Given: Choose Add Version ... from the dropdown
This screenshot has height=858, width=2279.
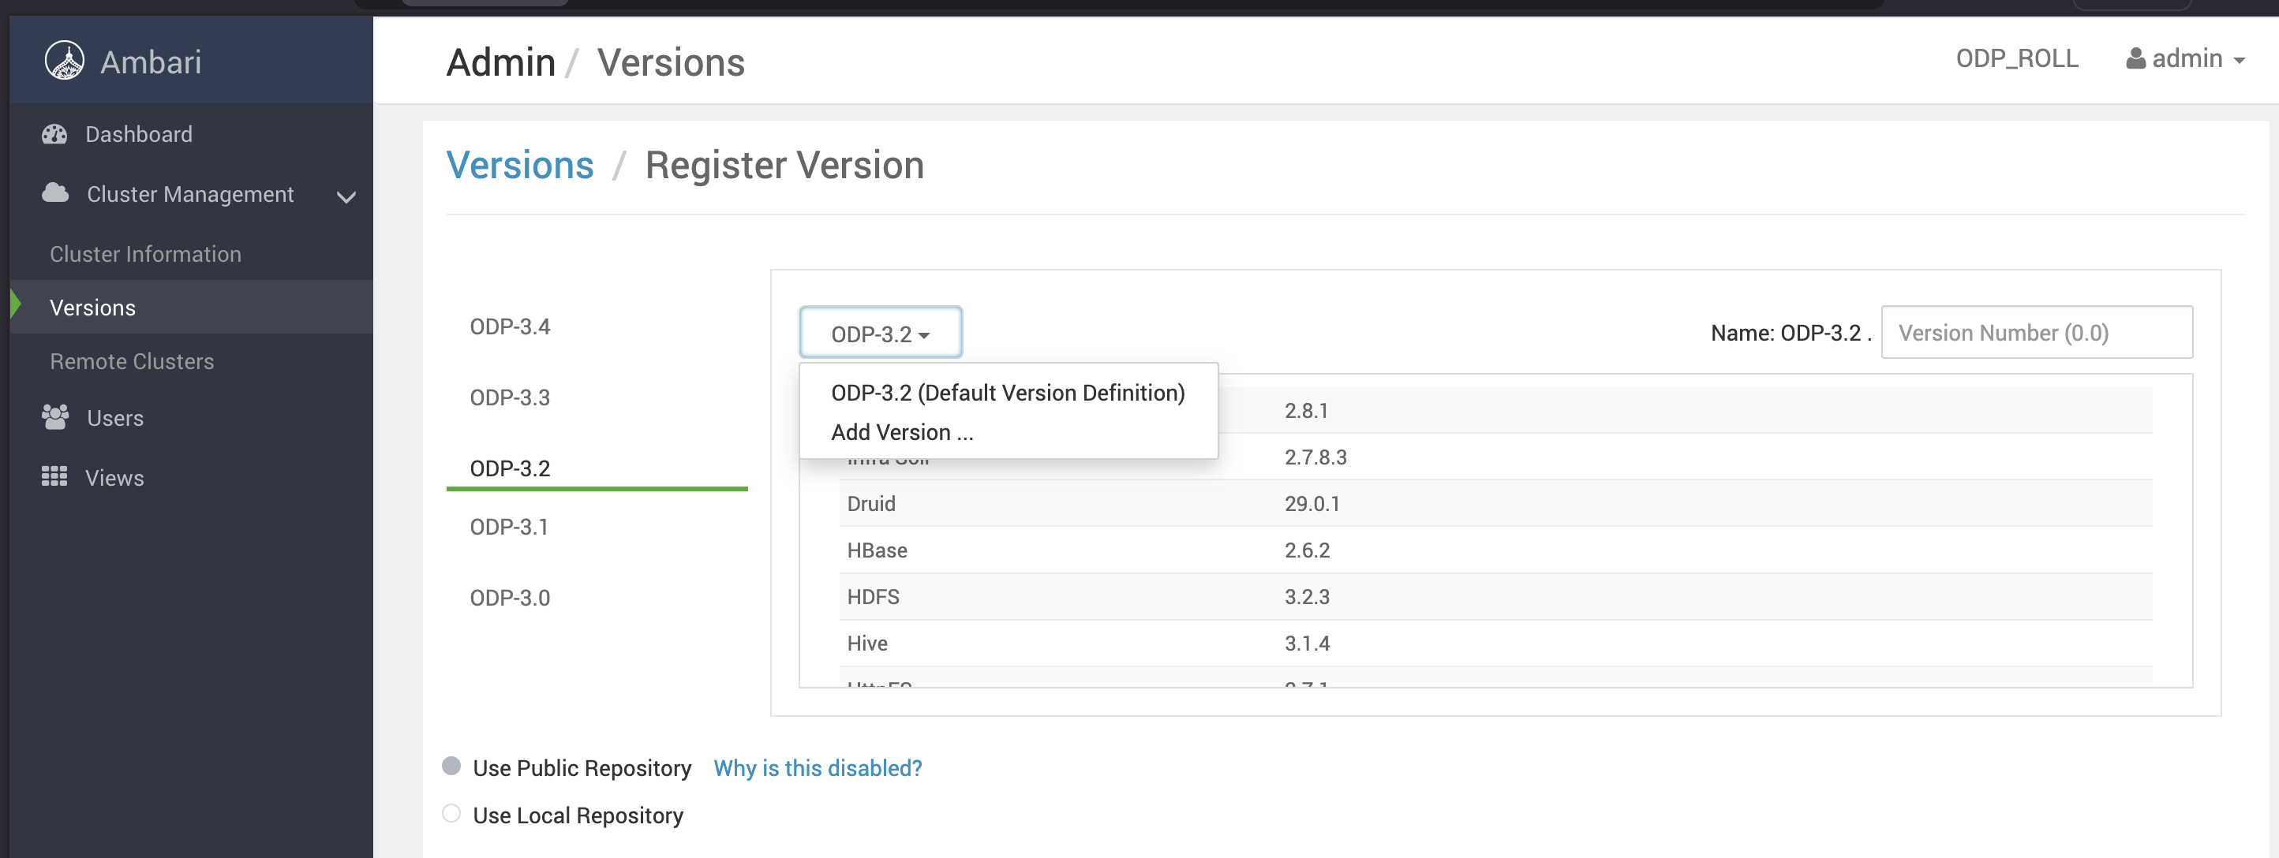Looking at the screenshot, I should [901, 432].
